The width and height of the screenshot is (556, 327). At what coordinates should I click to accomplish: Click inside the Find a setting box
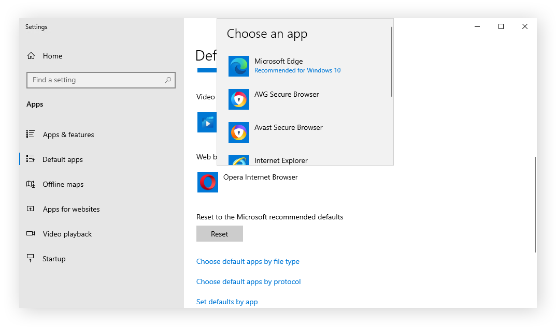tap(93, 80)
